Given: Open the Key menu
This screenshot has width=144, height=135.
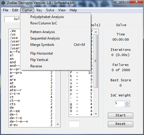Looking at the screenshot, I should coord(39,10).
